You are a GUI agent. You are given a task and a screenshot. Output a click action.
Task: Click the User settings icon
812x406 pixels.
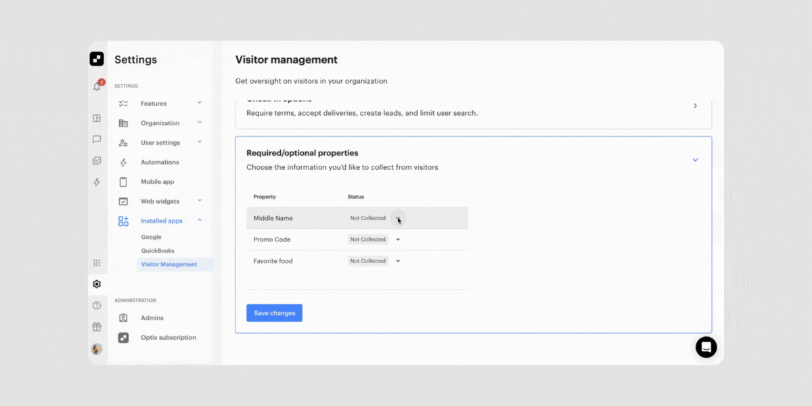124,142
